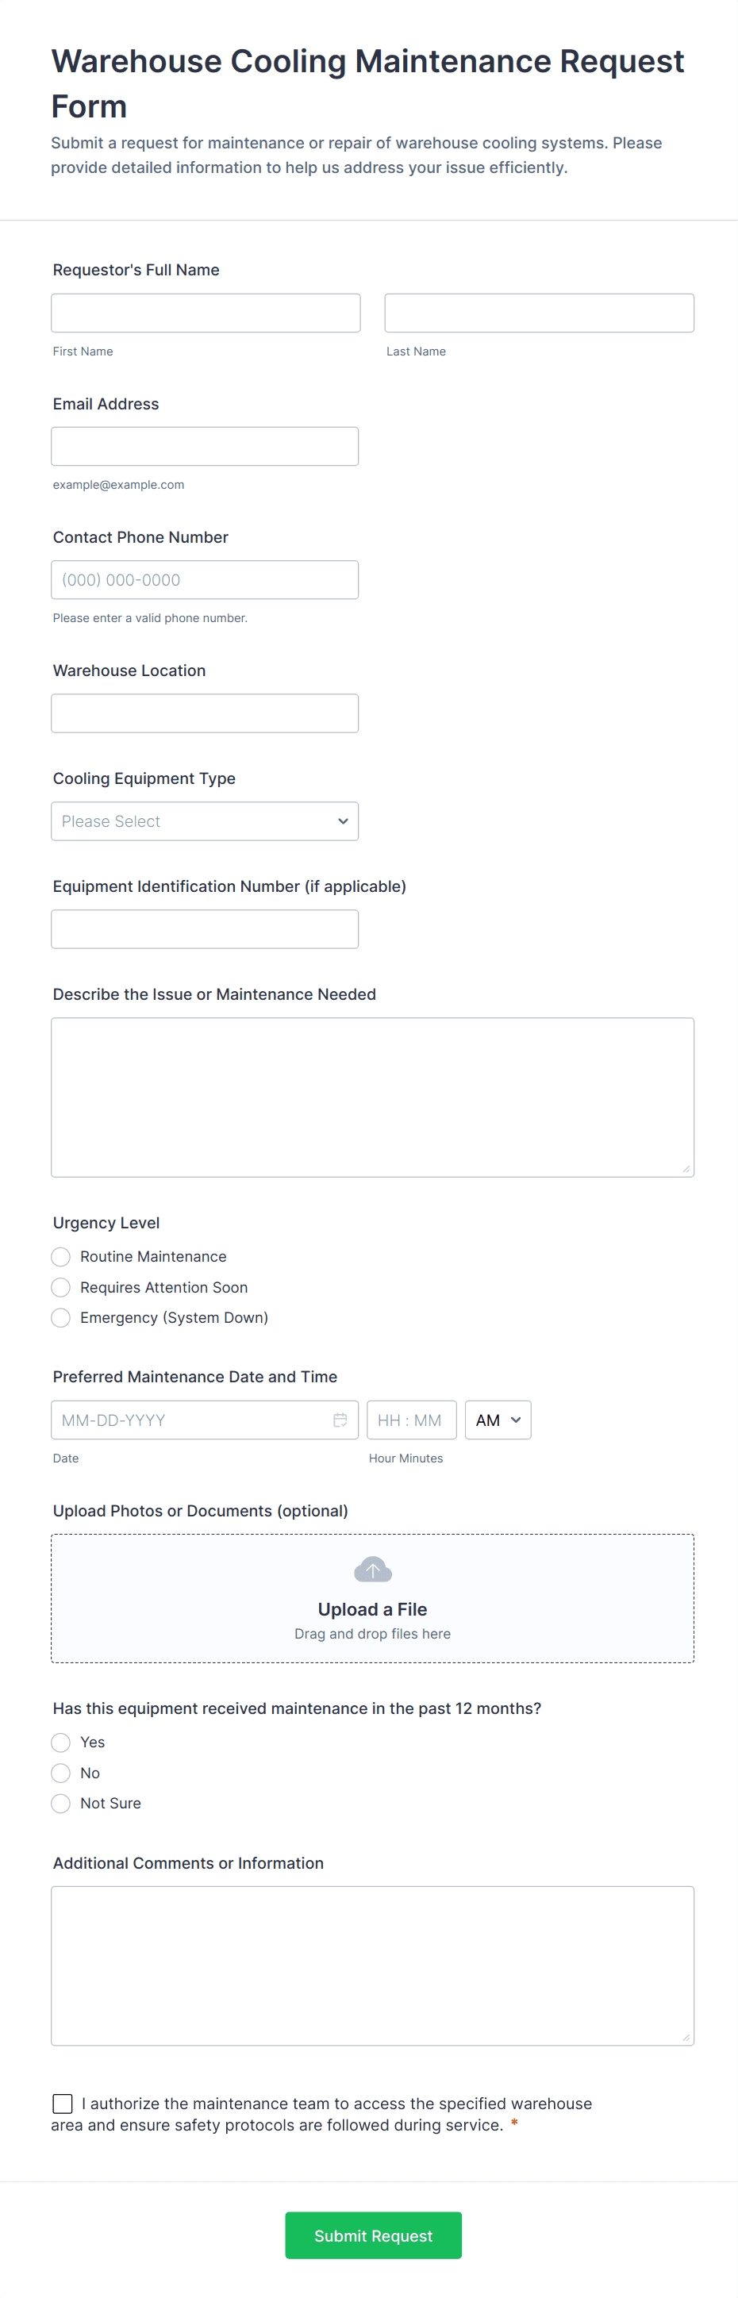Click the Email Address input
738x2298 pixels.
click(x=205, y=446)
